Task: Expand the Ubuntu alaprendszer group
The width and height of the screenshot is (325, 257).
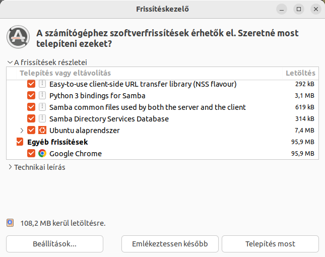Action: (x=22, y=131)
